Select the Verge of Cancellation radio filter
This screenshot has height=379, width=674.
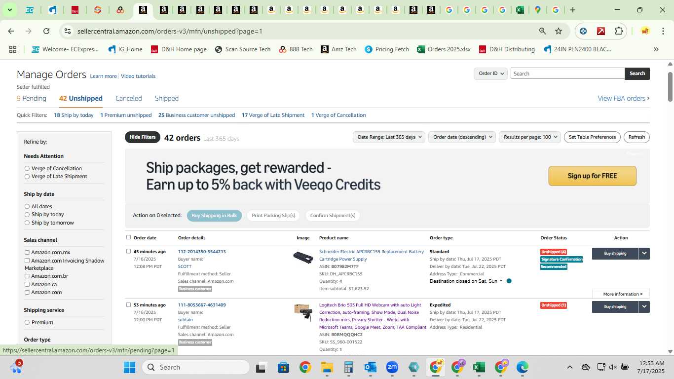pyautogui.click(x=27, y=168)
